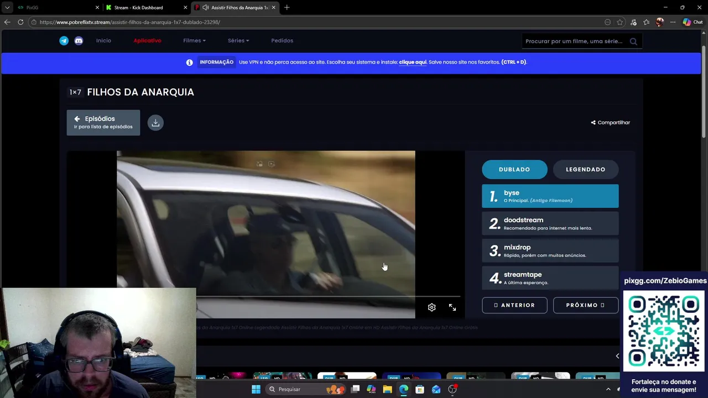Open the Copilot Chat button
This screenshot has width=708, height=398.
coord(693,22)
